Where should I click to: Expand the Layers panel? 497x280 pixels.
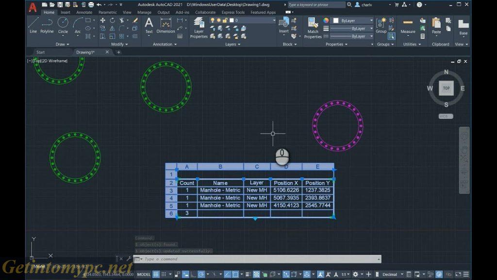(x=232, y=44)
